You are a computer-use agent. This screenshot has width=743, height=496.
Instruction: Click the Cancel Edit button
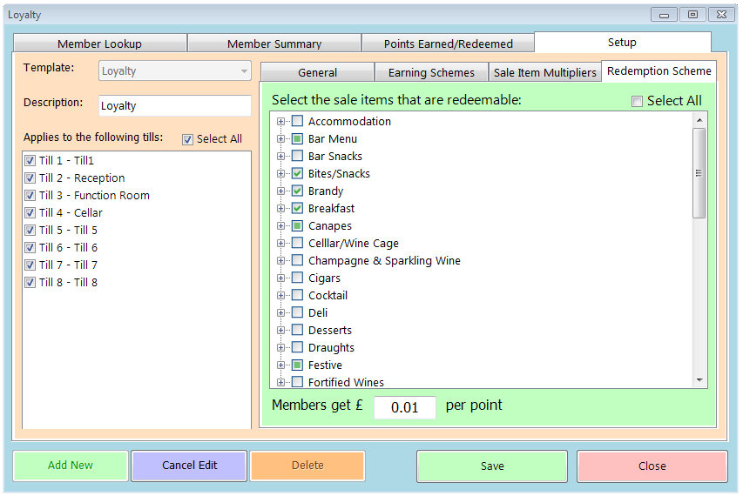190,466
